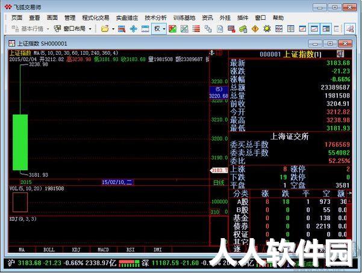Toggle the highlighted multi-pane layout icon
The width and height of the screenshot is (362, 273).
326,29
